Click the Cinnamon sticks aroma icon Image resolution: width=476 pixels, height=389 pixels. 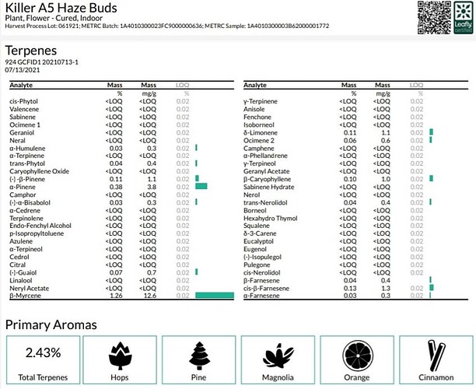[436, 356]
